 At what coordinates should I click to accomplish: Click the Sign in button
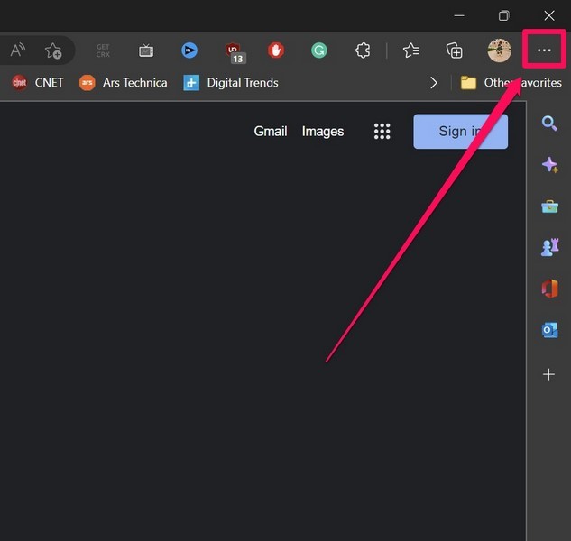460,132
